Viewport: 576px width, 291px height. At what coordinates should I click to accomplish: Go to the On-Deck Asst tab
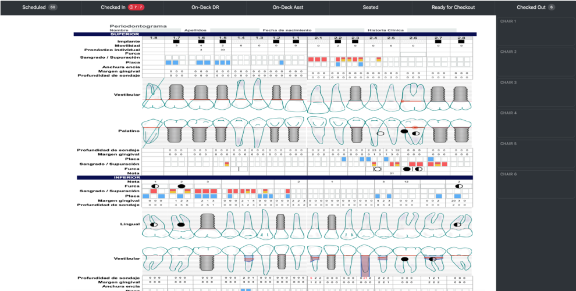pos(288,8)
